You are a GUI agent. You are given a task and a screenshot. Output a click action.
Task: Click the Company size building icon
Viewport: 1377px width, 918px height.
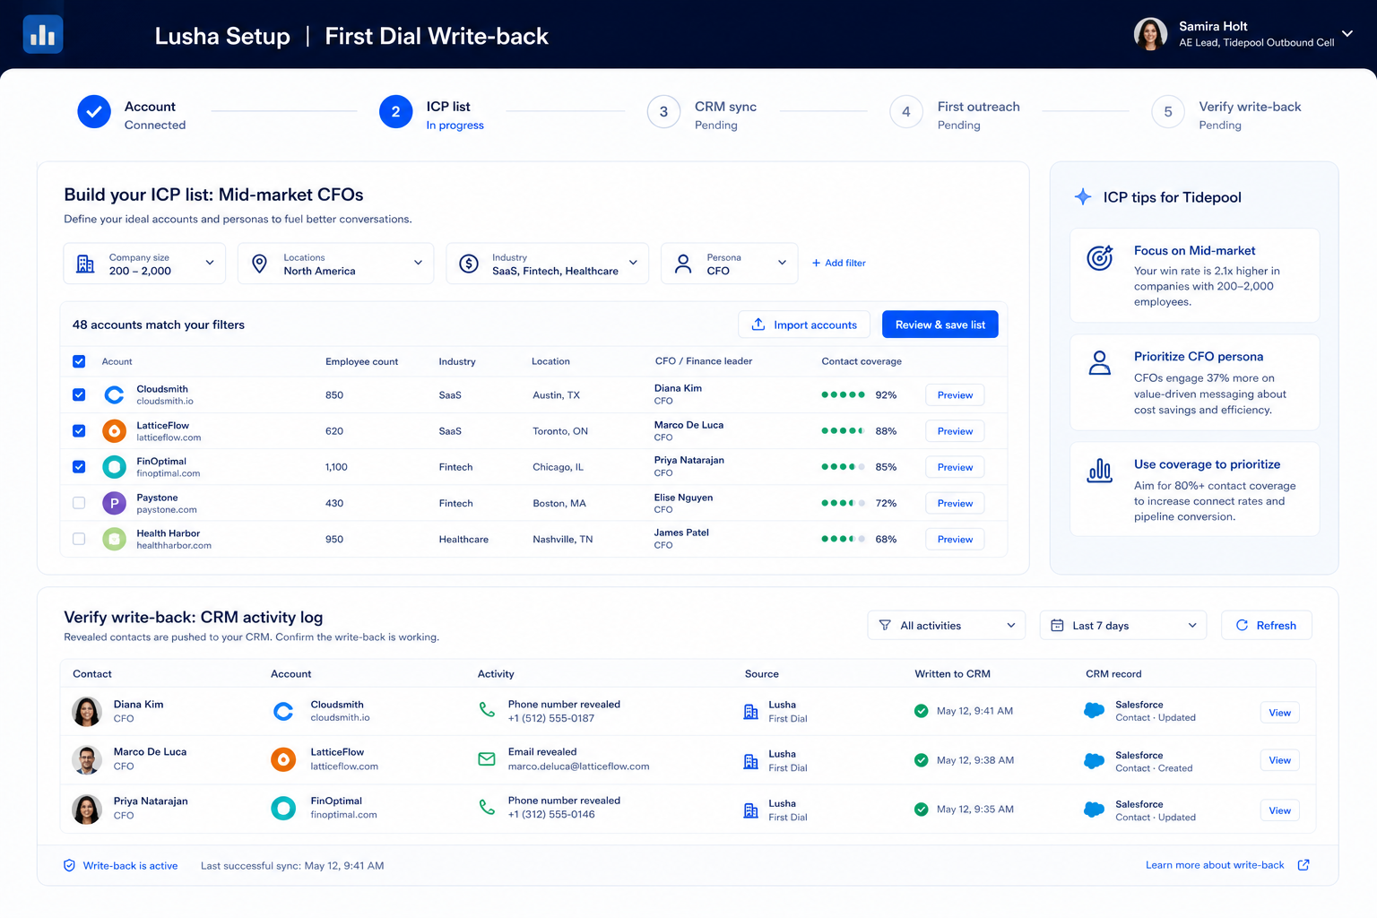point(85,264)
